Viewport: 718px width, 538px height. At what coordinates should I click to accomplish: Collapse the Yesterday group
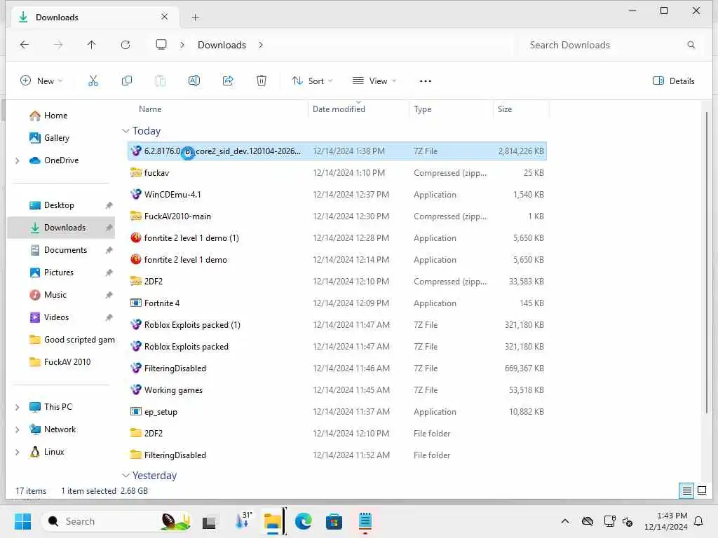pos(126,476)
